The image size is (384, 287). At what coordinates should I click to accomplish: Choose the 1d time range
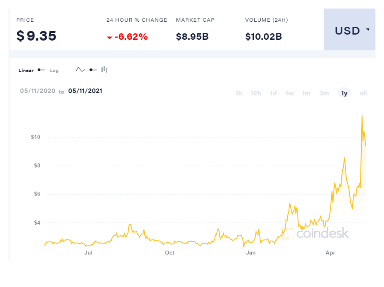[x=273, y=93]
